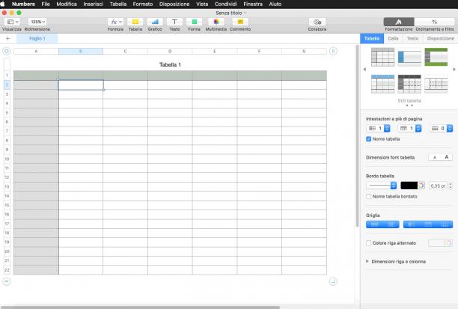The width and height of the screenshot is (458, 309).
Task: Apply the first gray table style thumbnail
Action: click(382, 57)
